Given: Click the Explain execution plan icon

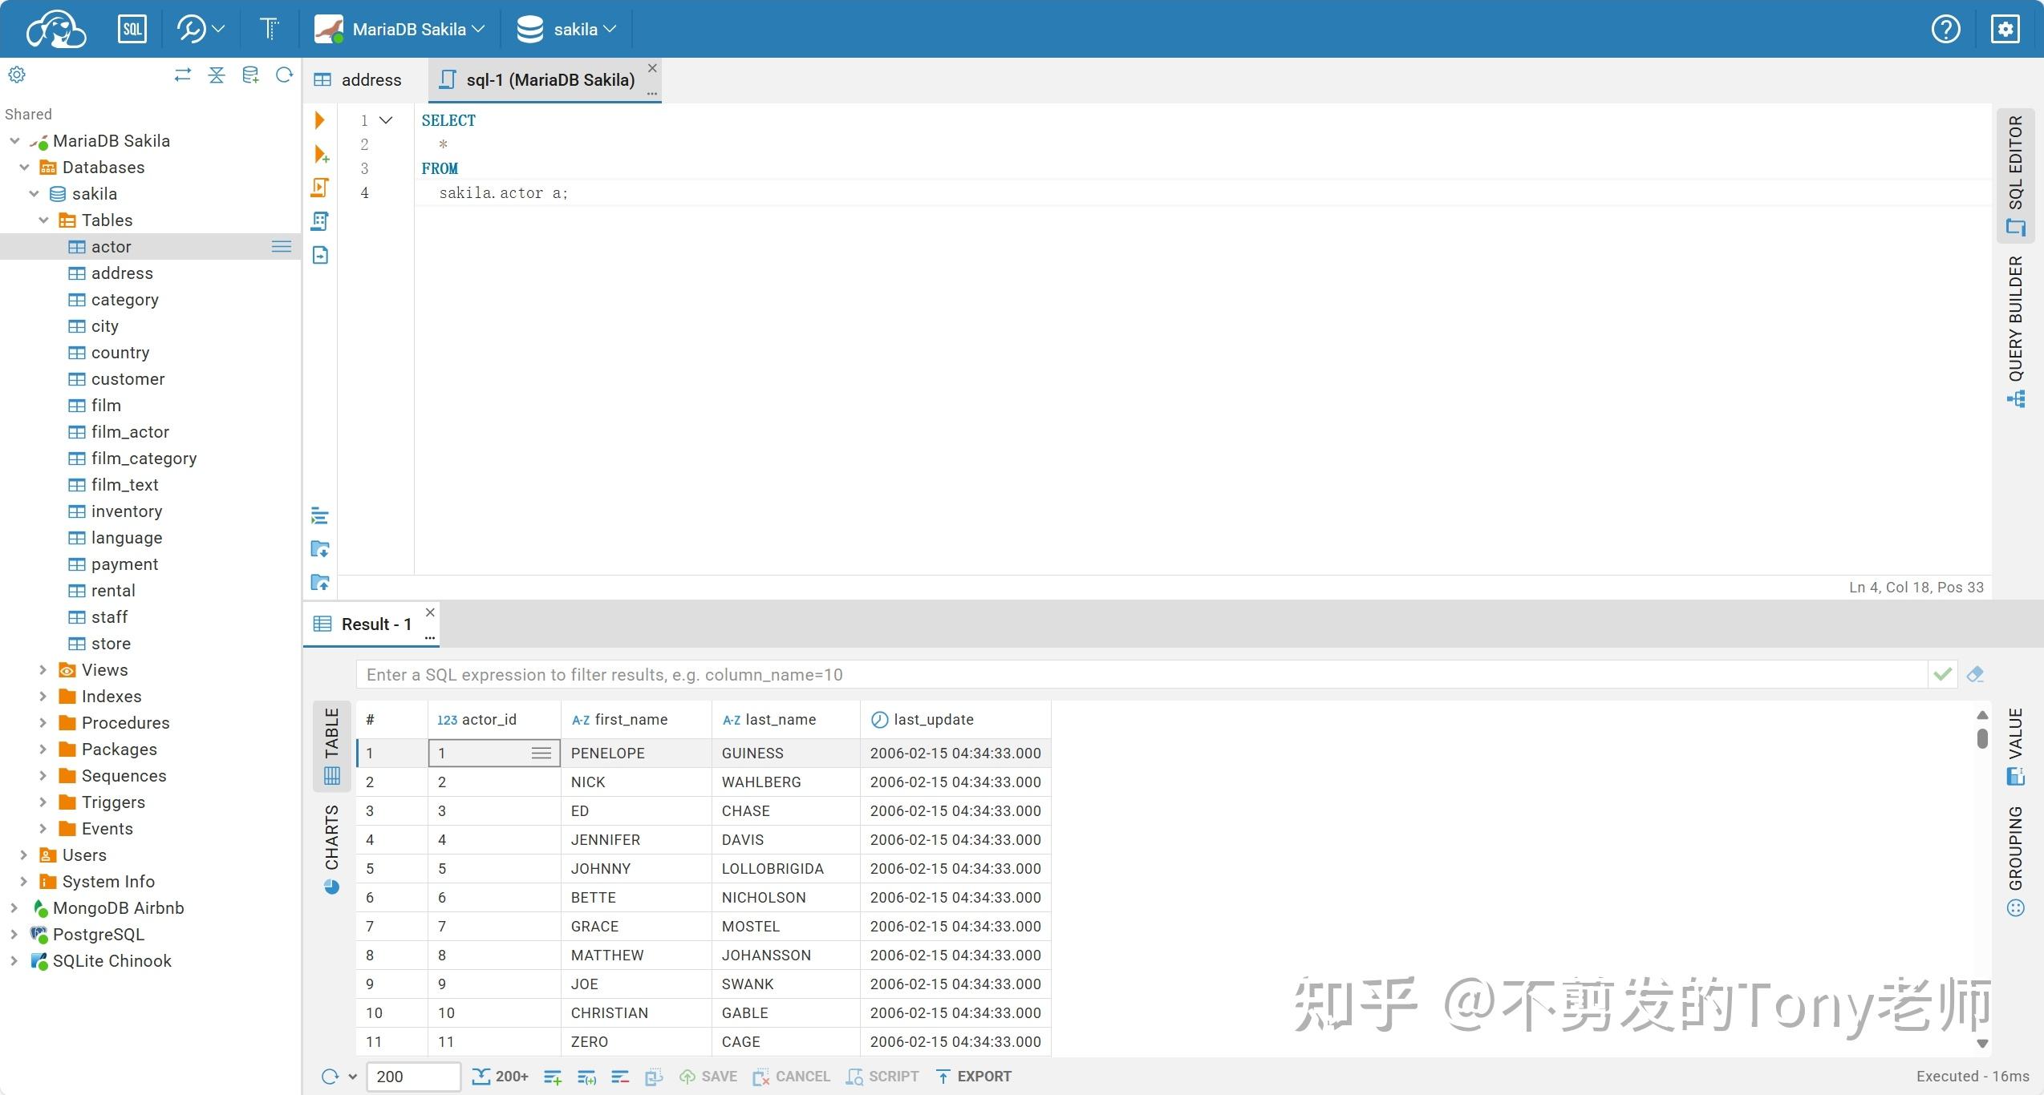Looking at the screenshot, I should [x=320, y=221].
